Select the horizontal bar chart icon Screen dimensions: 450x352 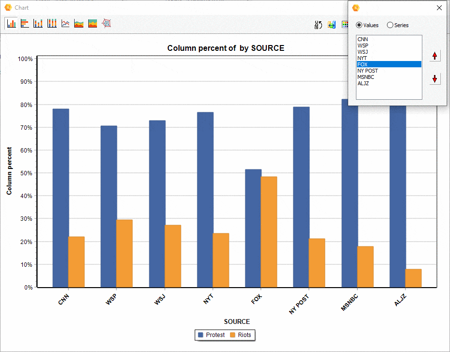click(24, 23)
